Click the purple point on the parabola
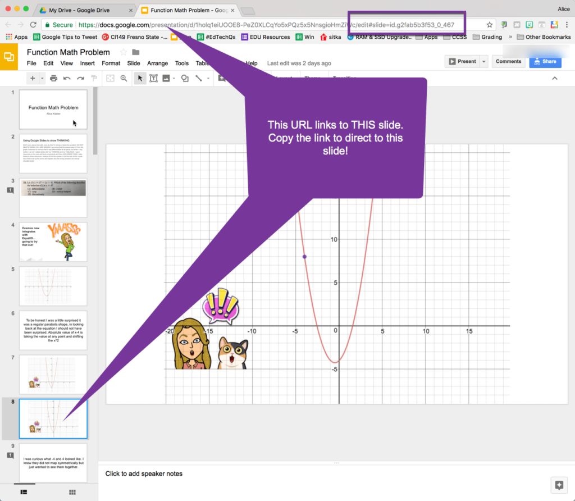This screenshot has height=501, width=575. (304, 257)
